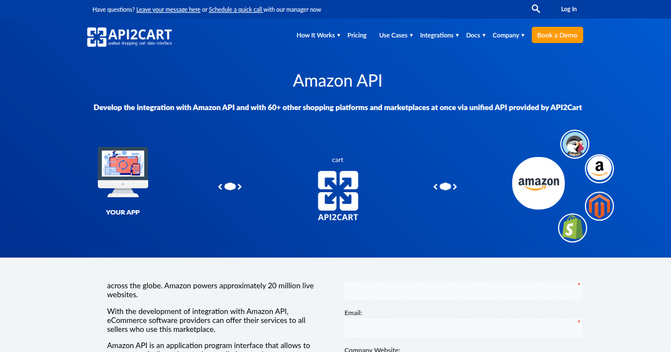Click the small Amazon 'a' icon
The image size is (671, 352).
599,168
